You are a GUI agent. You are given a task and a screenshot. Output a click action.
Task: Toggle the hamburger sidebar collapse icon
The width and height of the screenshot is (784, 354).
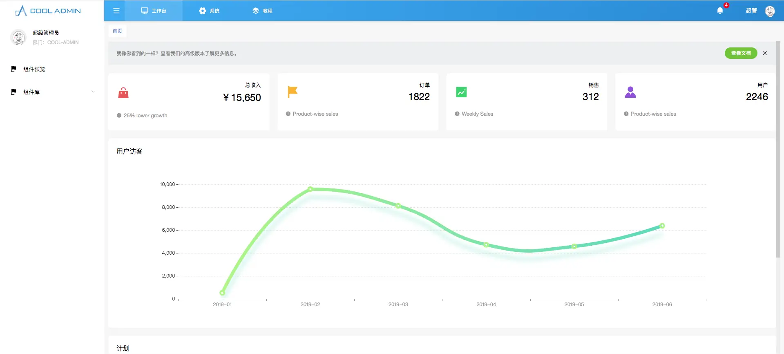tap(116, 11)
